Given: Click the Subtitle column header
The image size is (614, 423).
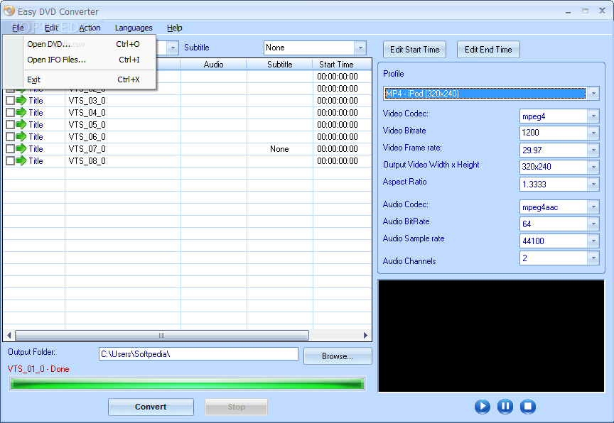Looking at the screenshot, I should tap(279, 65).
